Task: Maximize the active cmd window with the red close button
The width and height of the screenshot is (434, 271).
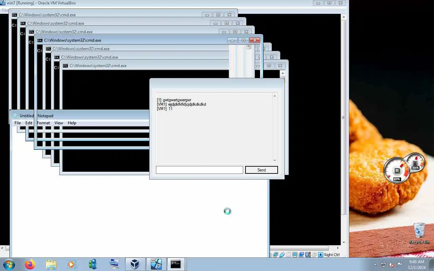Action: [243, 40]
